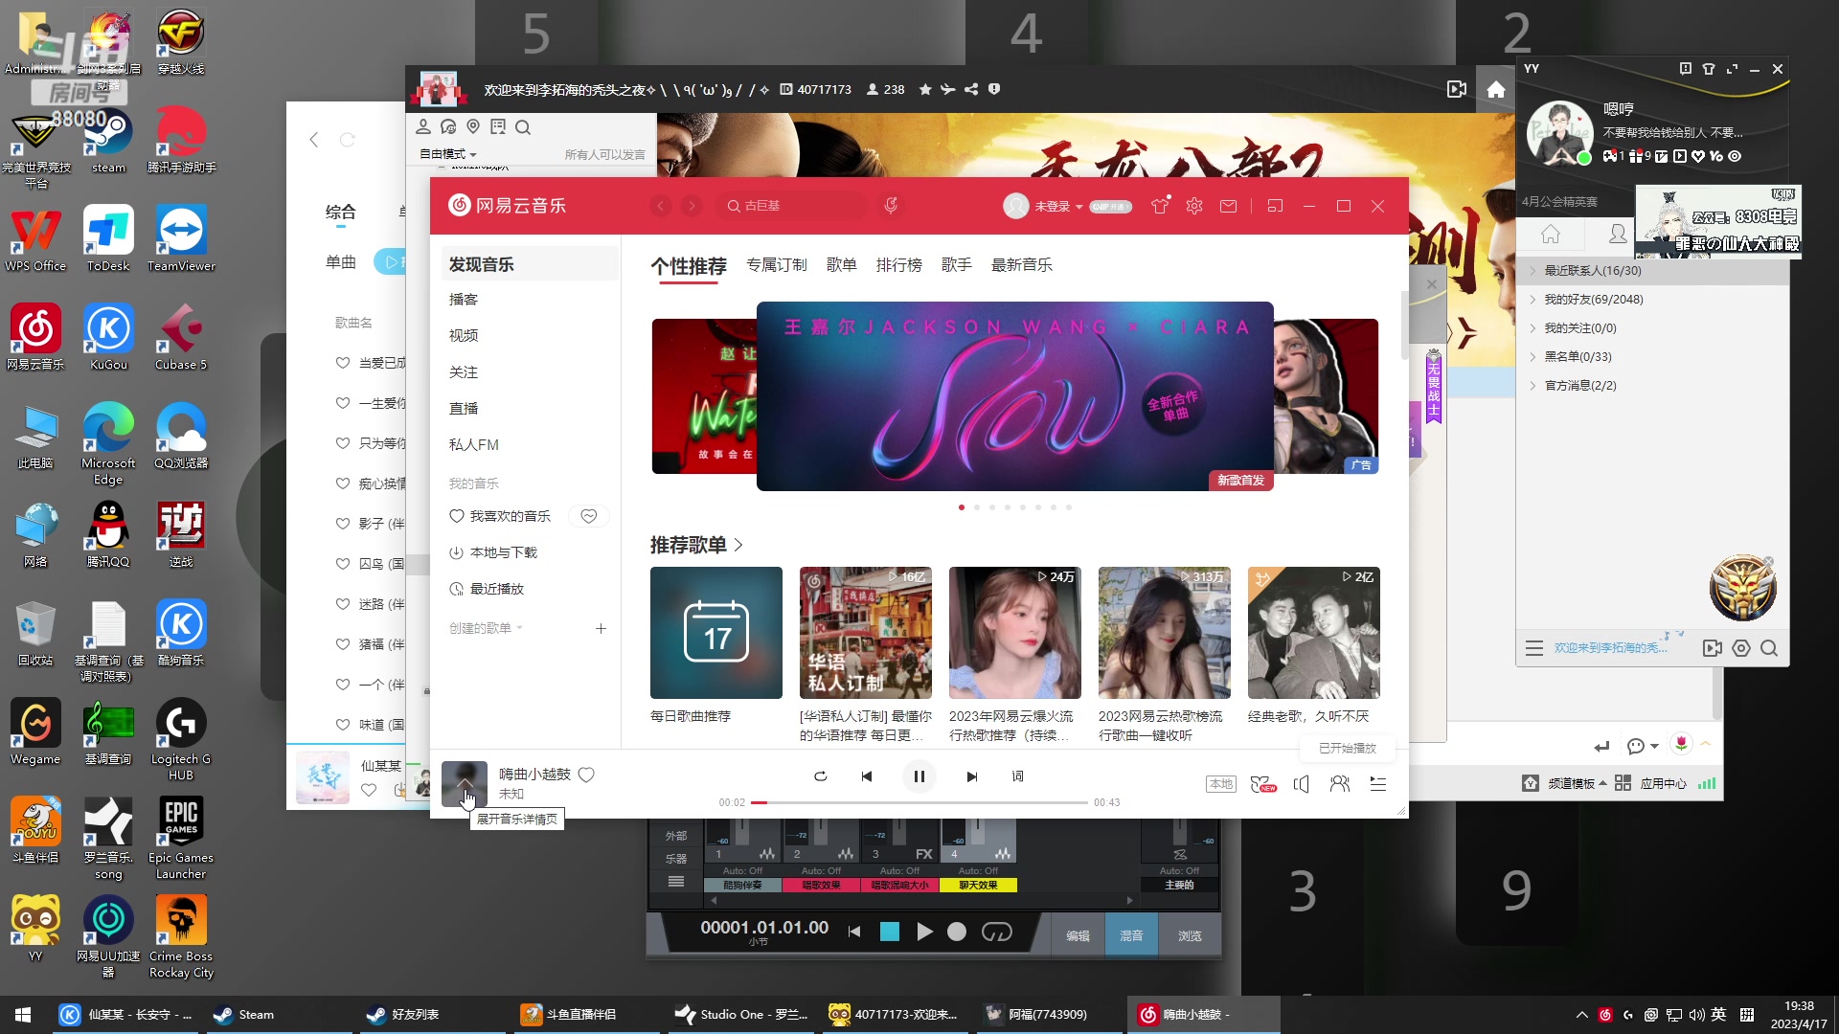This screenshot has height=1034, width=1839.
Task: Select 私人FM in the sidebar
Action: click(x=473, y=444)
